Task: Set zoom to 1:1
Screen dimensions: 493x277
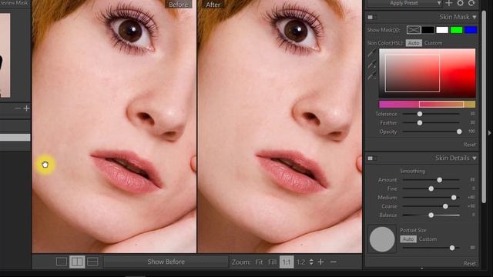Action: click(287, 262)
